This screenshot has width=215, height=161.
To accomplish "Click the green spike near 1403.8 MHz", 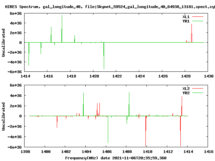I will click(83, 104).
